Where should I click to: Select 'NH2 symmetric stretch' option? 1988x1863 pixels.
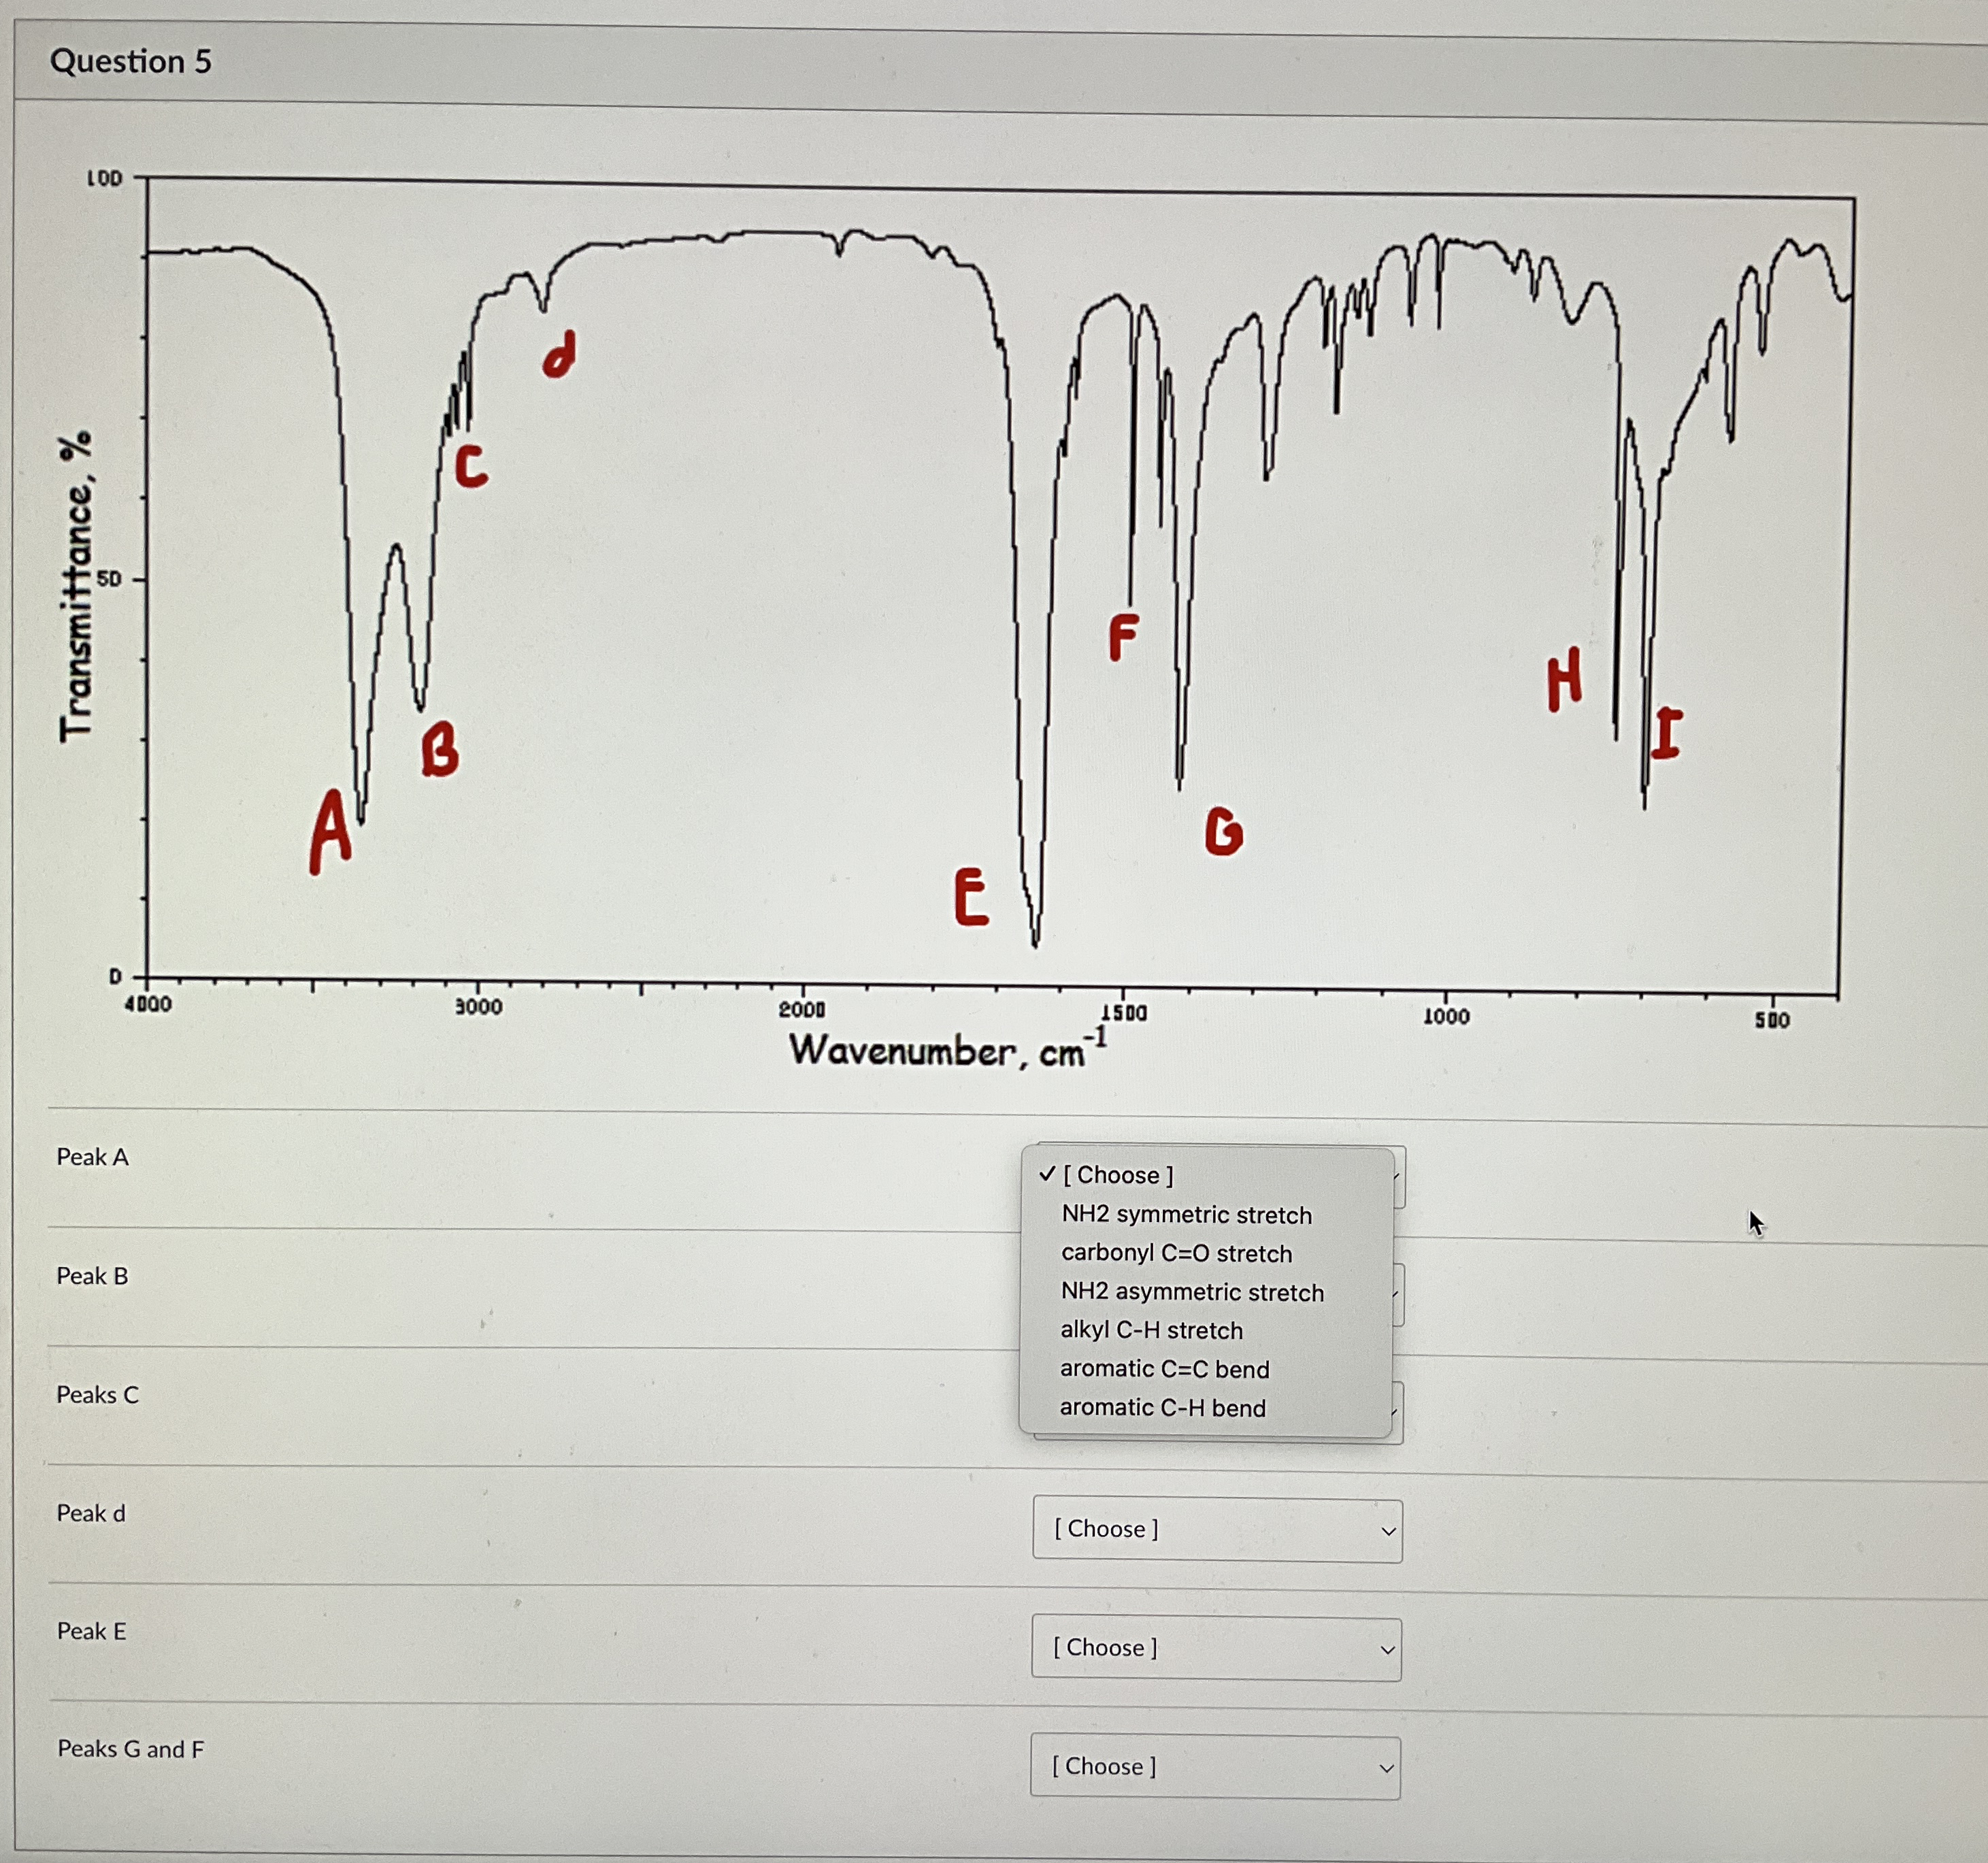point(1186,1214)
